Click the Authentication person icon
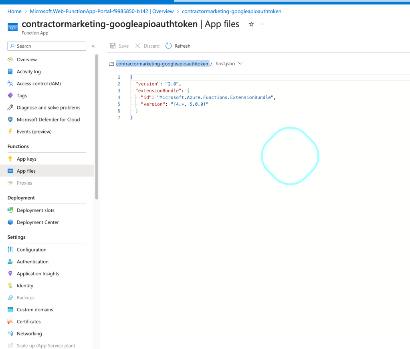 coord(10,261)
